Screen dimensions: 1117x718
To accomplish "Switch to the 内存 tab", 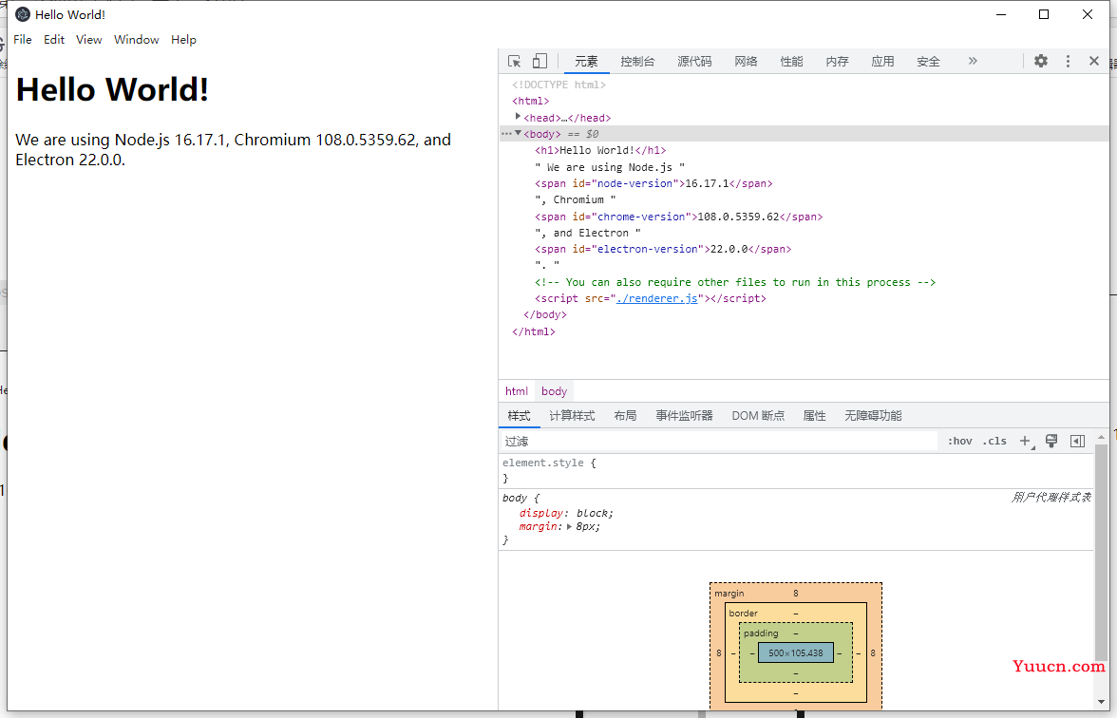I will click(x=837, y=61).
